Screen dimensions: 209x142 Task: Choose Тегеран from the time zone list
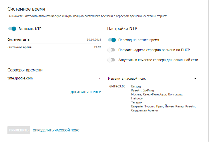(137, 102)
